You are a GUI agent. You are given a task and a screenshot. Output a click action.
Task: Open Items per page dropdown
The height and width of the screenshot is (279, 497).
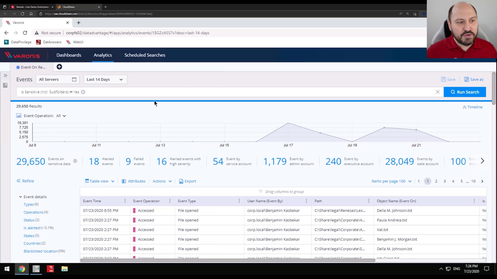click(391, 181)
